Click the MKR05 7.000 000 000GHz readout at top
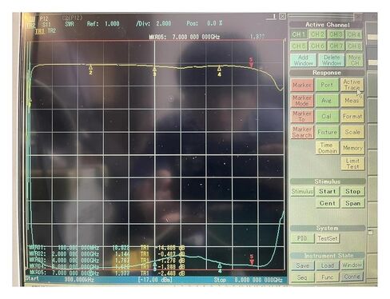Image resolution: width=390 pixels, height=299 pixels. (185, 37)
